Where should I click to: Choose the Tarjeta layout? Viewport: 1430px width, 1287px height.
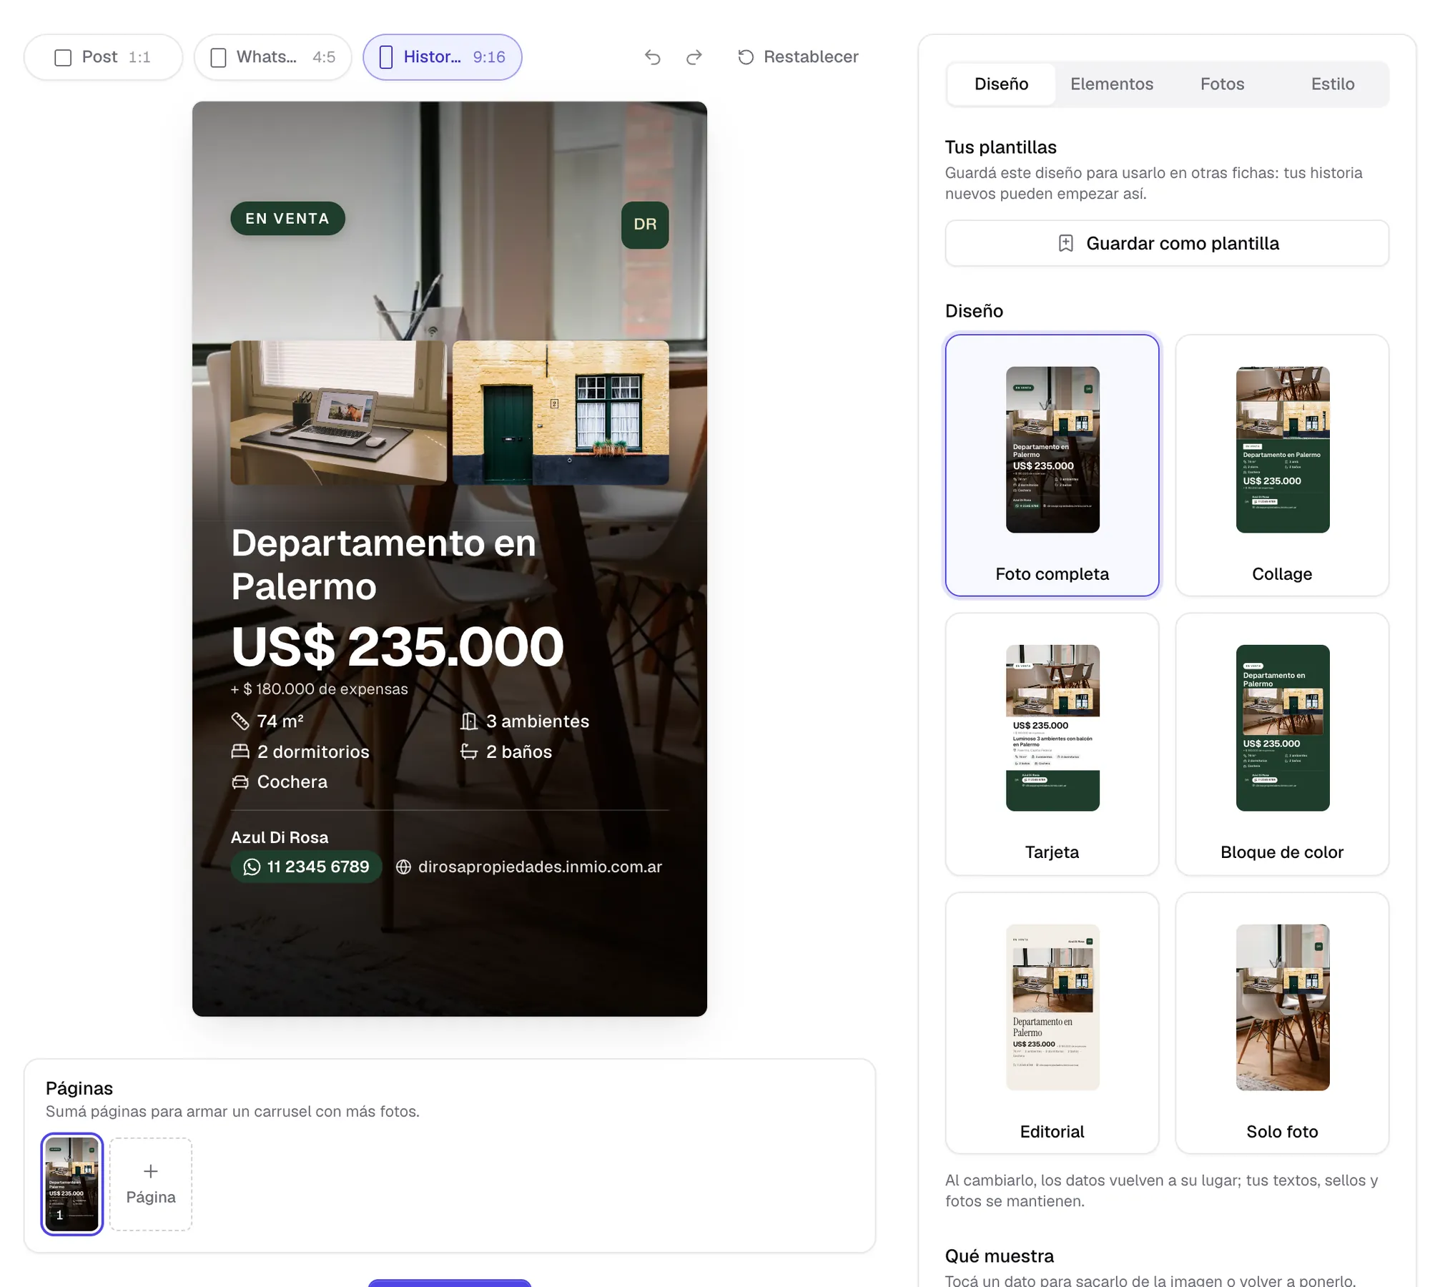click(x=1052, y=744)
